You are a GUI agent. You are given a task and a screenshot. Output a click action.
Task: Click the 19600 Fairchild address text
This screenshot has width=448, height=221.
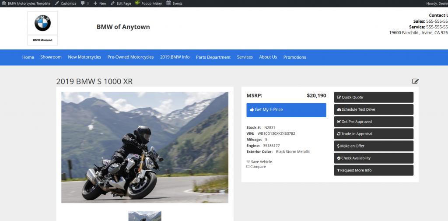coord(419,32)
